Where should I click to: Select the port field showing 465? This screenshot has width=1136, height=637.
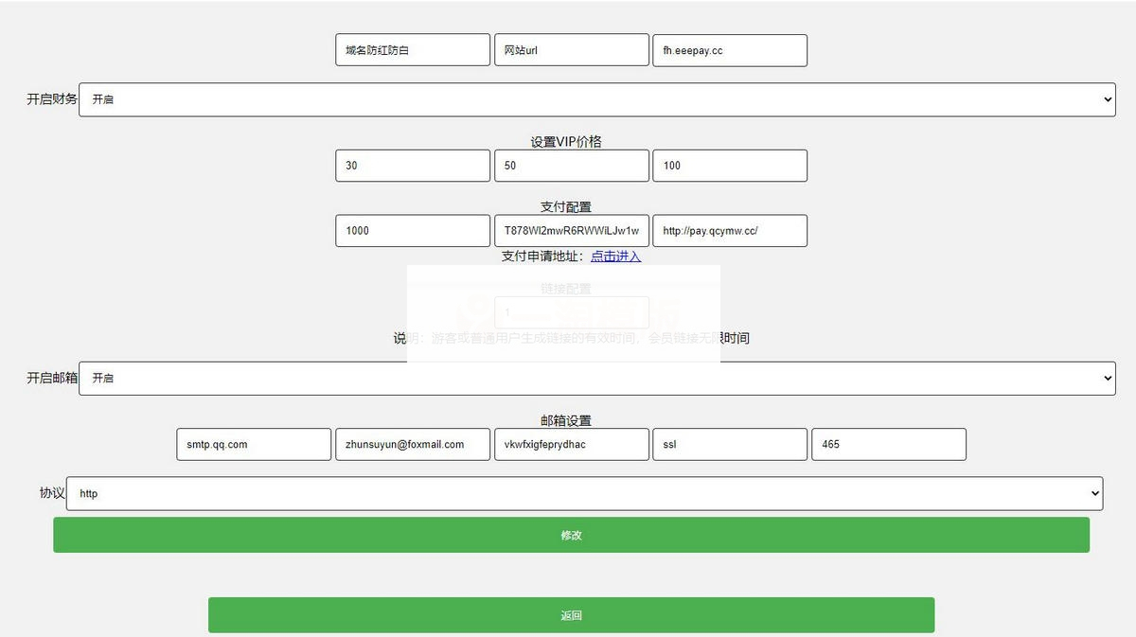pos(888,444)
